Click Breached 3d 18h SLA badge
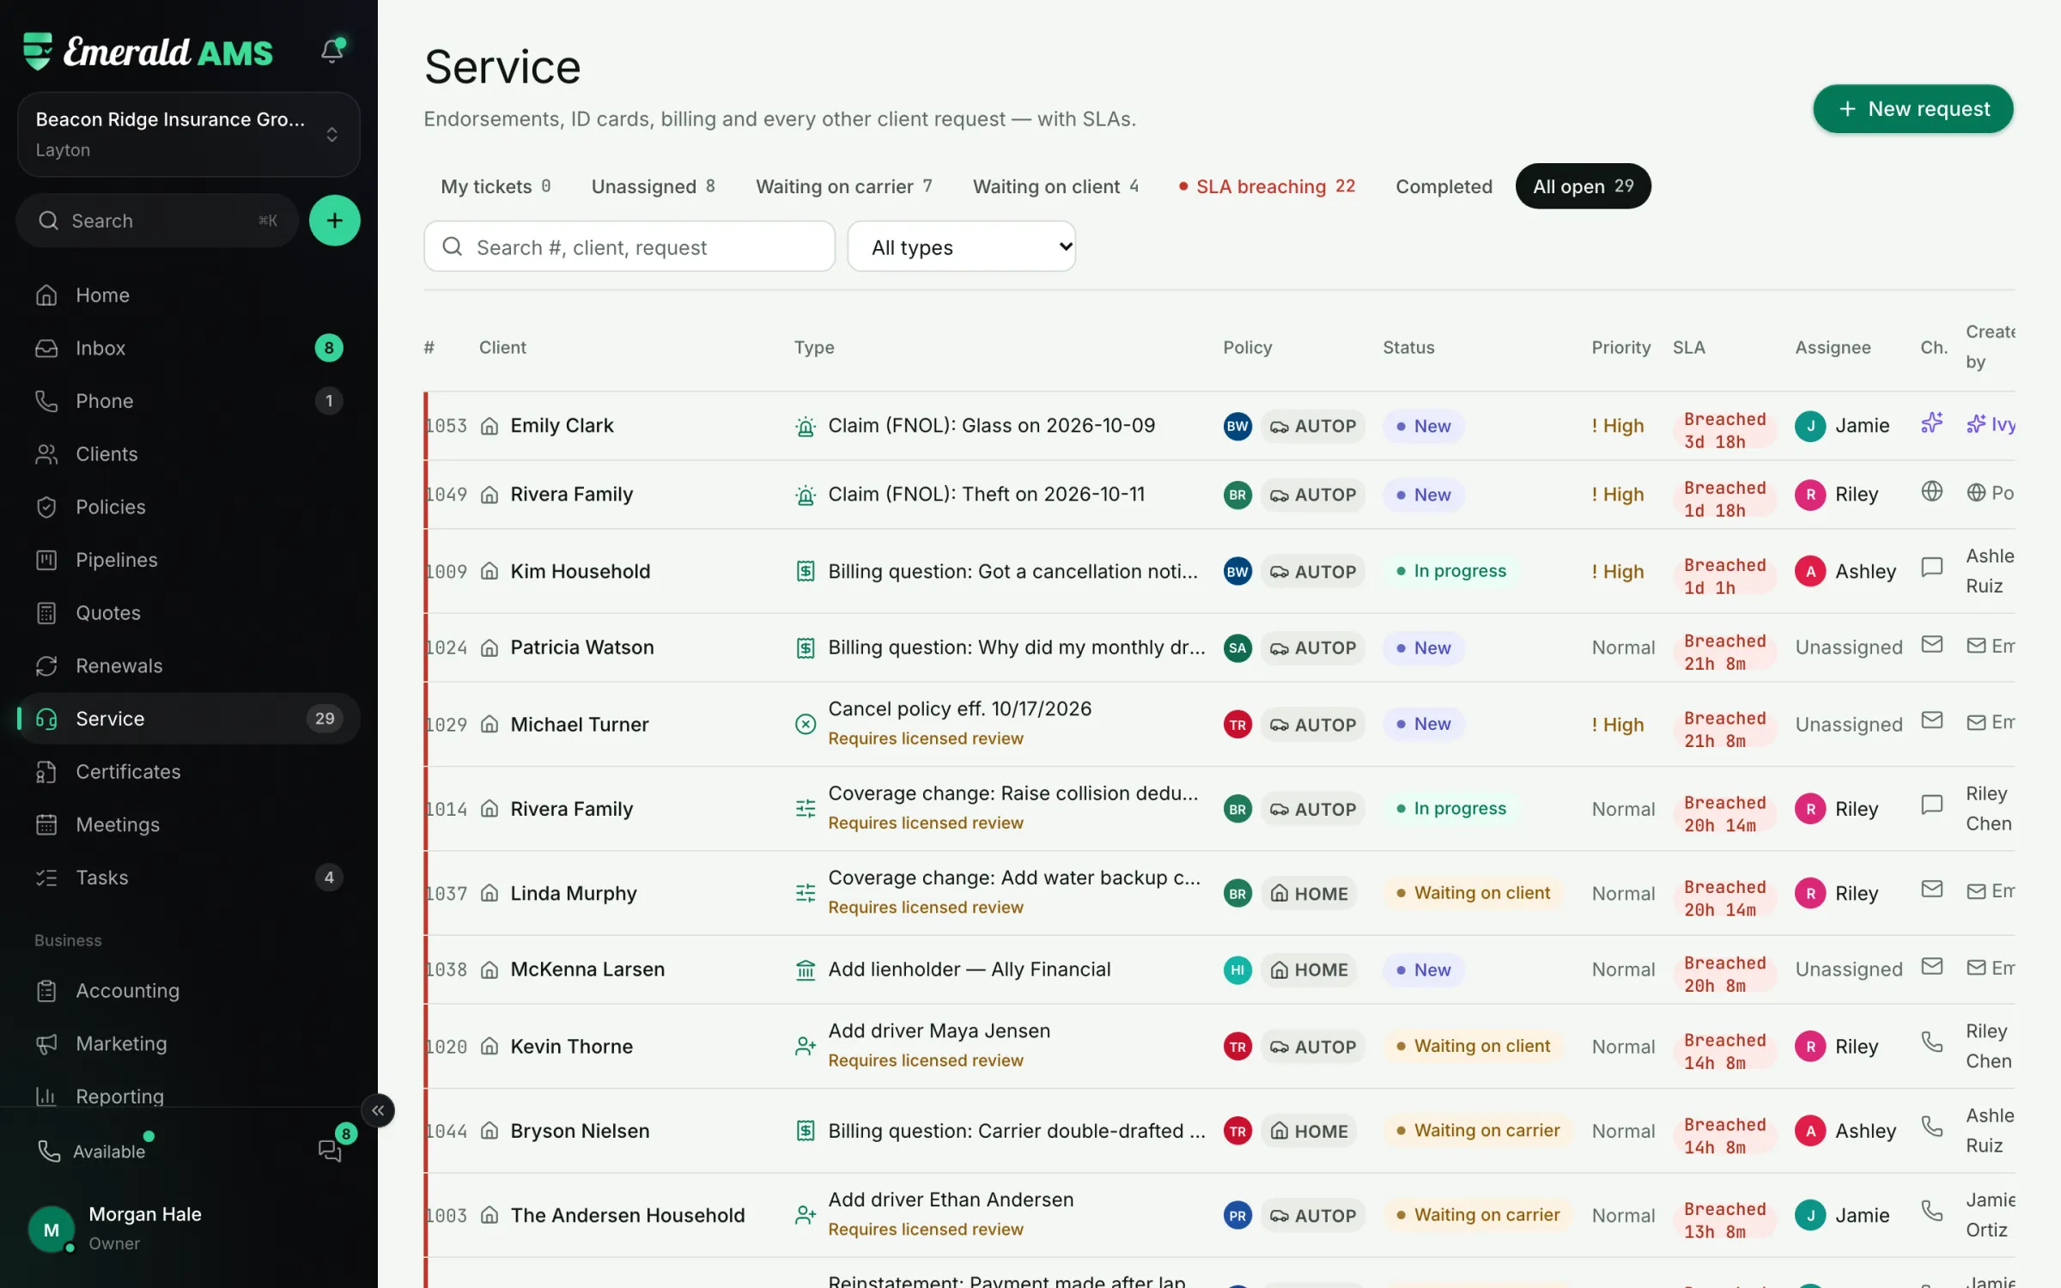Viewport: 2061px width, 1288px height. click(x=1724, y=430)
